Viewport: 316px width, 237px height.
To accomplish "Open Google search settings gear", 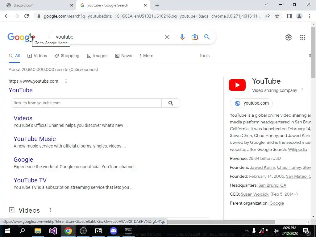I will pos(289,37).
